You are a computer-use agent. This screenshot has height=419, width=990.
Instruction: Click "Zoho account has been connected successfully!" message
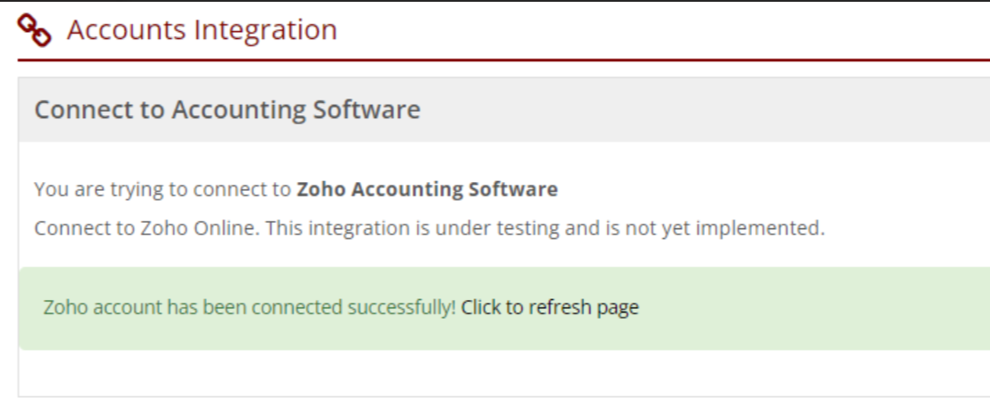click(x=249, y=308)
